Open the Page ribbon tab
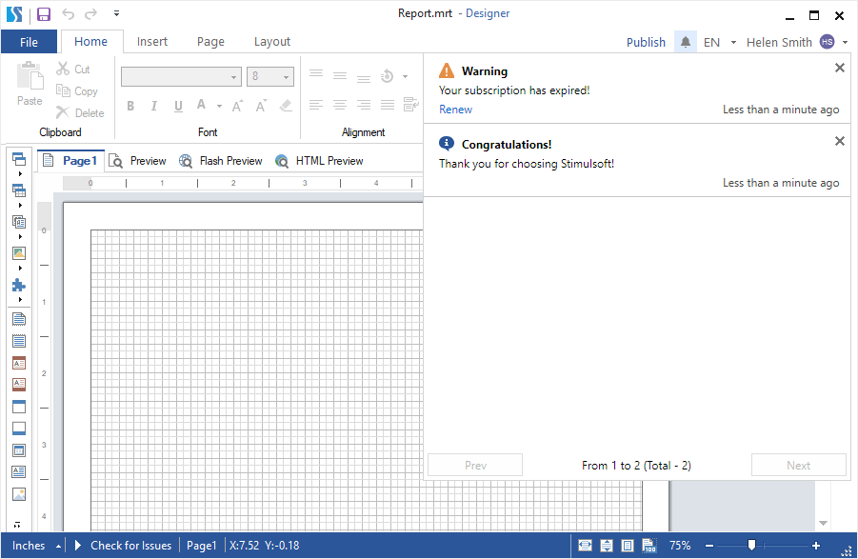The width and height of the screenshot is (858, 559). (210, 42)
